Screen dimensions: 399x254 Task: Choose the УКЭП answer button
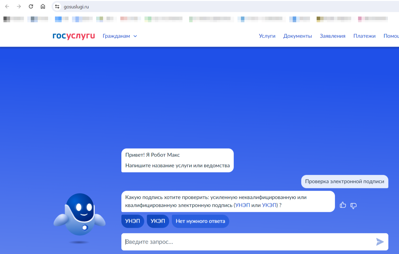tap(158, 221)
